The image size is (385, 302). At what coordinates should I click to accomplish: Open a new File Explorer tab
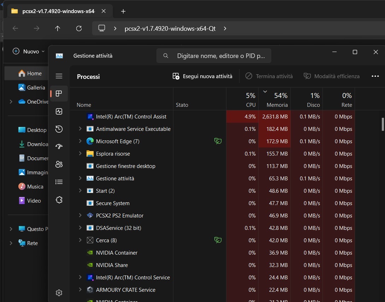[123, 11]
